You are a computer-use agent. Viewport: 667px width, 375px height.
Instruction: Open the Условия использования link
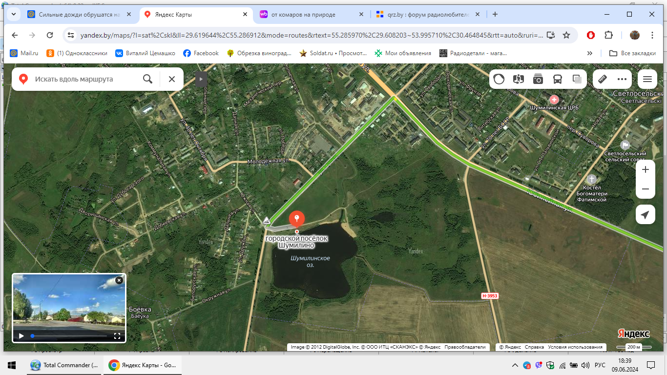[575, 347]
